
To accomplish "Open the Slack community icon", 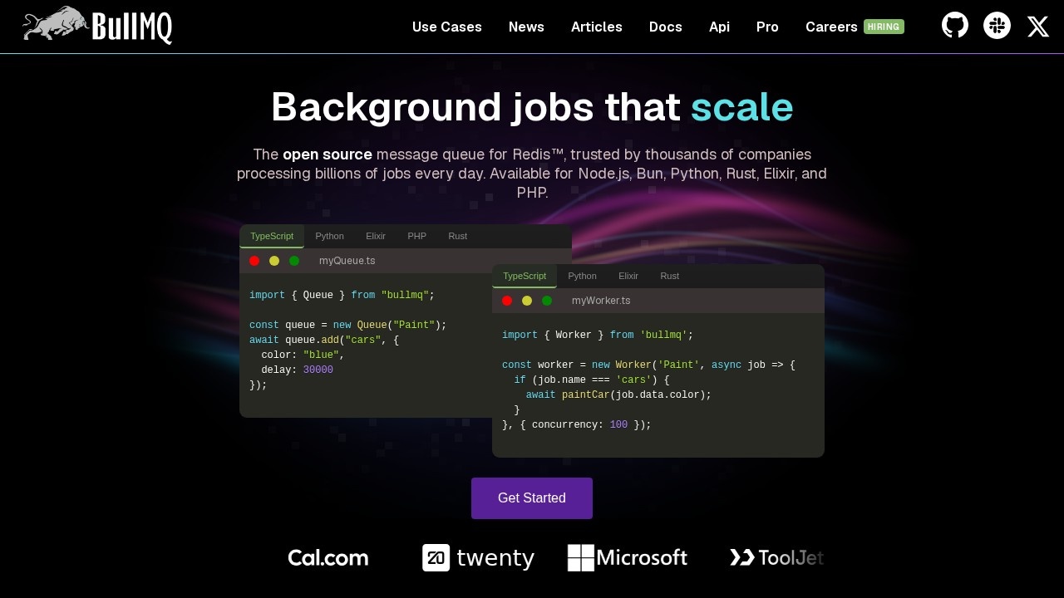I will coord(997,25).
